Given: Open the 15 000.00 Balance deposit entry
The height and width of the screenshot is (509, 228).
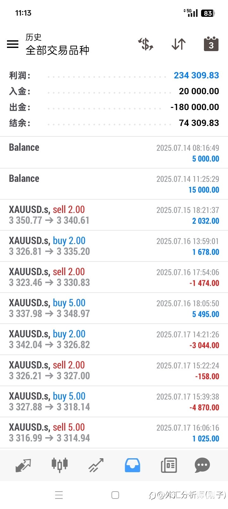Looking at the screenshot, I should (x=114, y=184).
